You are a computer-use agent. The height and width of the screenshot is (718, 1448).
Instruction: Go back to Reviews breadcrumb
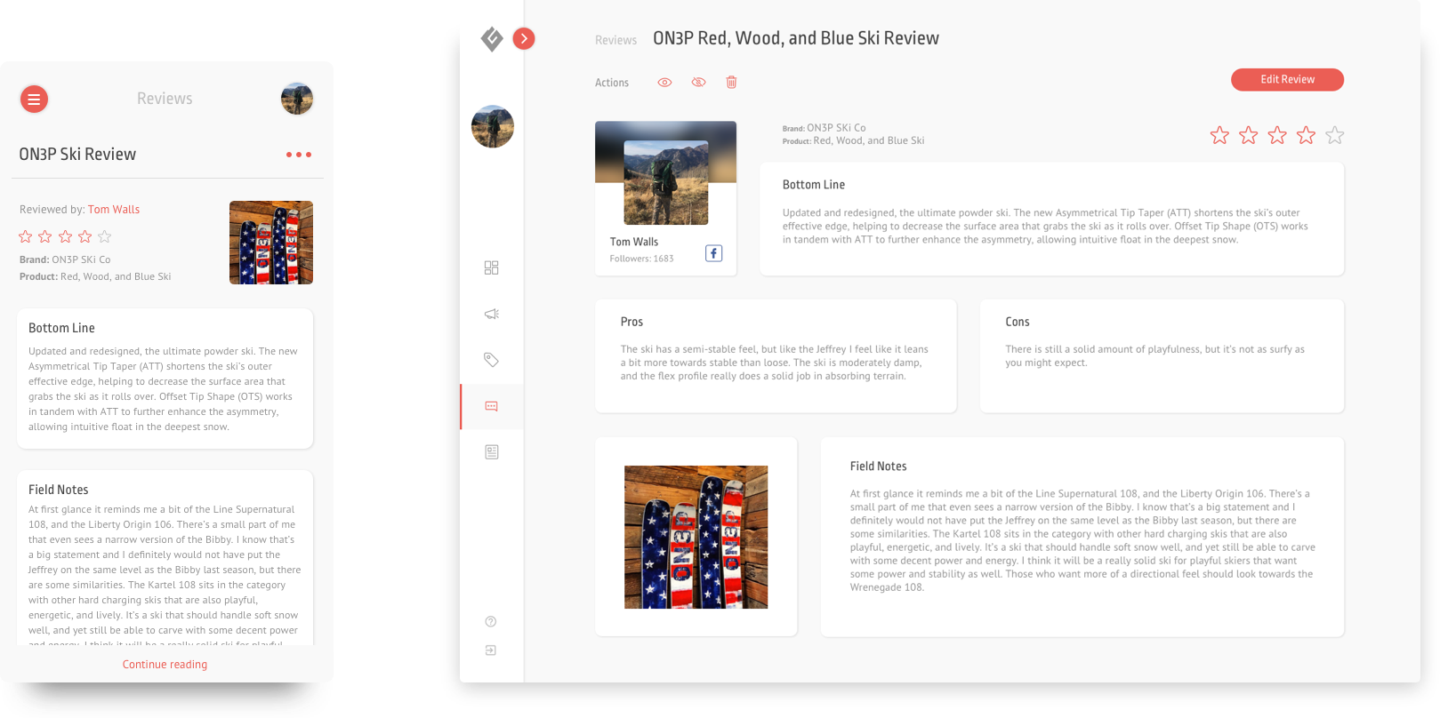tap(615, 40)
